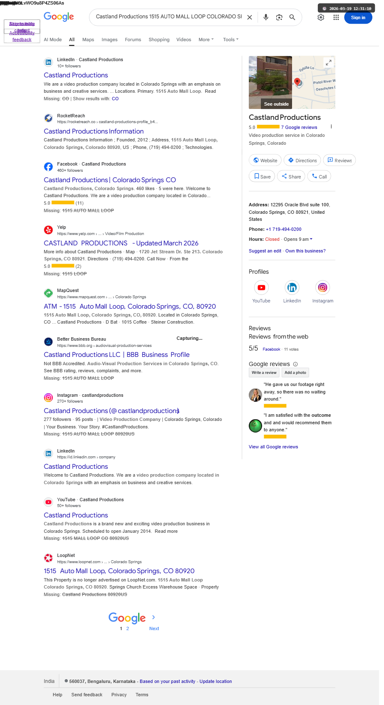The height and width of the screenshot is (705, 384).
Task: Open View all Google reviews
Action: point(273,447)
